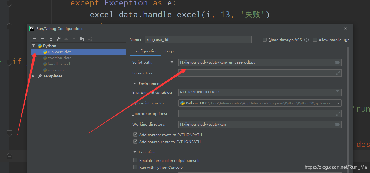Browse for working directory folder icon
370x173 pixels.
(337, 124)
